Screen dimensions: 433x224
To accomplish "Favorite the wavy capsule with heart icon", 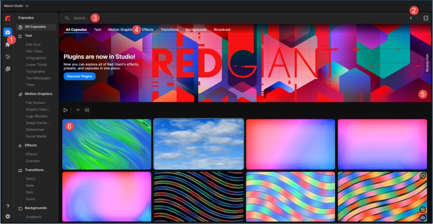I will tap(422, 176).
